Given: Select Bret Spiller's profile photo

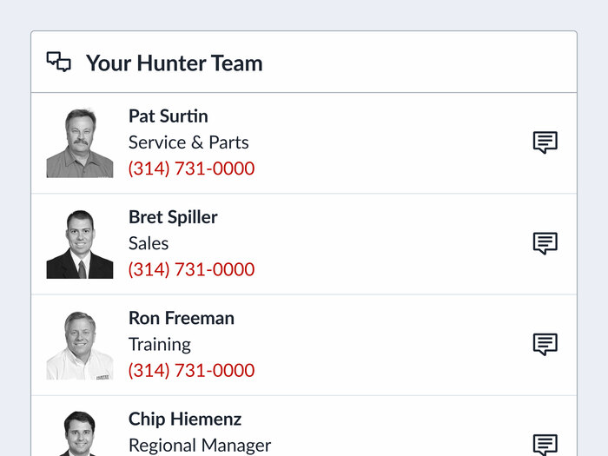Looking at the screenshot, I should (x=80, y=244).
